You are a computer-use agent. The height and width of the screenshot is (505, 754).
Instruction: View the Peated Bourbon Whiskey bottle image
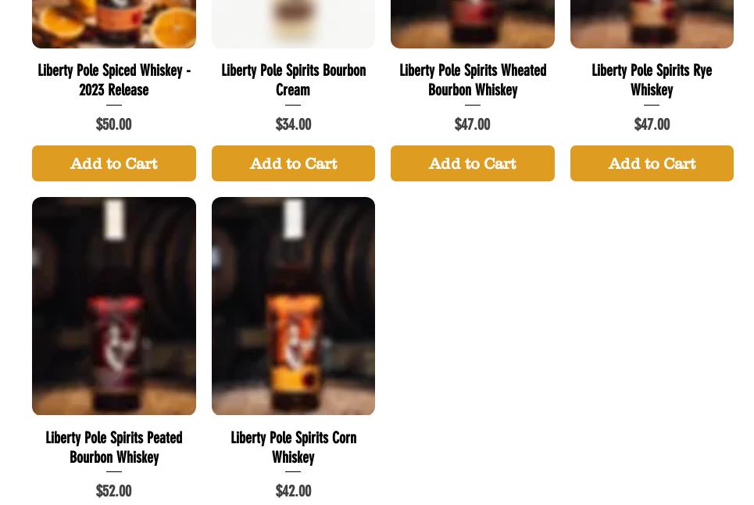coord(114,306)
